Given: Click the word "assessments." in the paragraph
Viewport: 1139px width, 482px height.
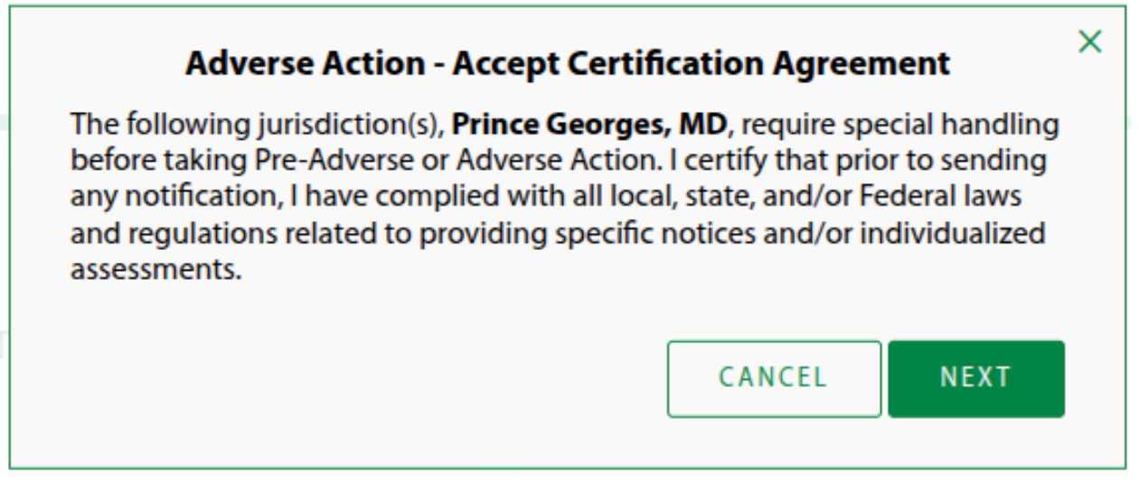Looking at the screenshot, I should coord(156,270).
